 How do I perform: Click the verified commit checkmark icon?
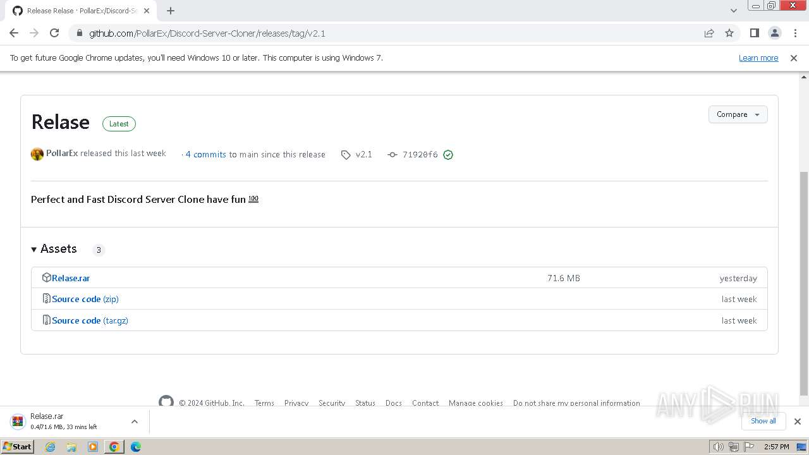pos(448,155)
